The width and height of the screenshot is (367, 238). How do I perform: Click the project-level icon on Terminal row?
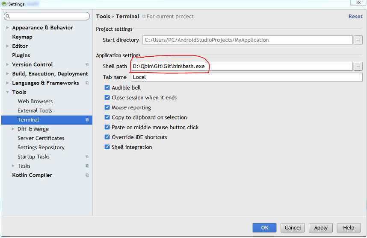(x=87, y=120)
